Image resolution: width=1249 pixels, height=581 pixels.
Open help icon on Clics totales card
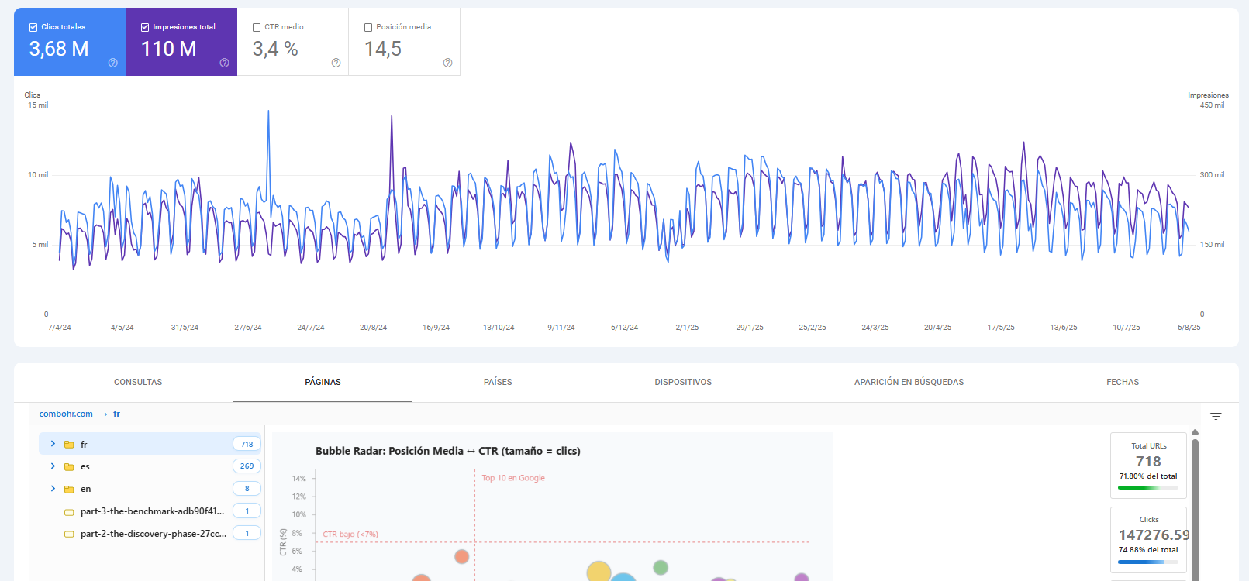[112, 63]
